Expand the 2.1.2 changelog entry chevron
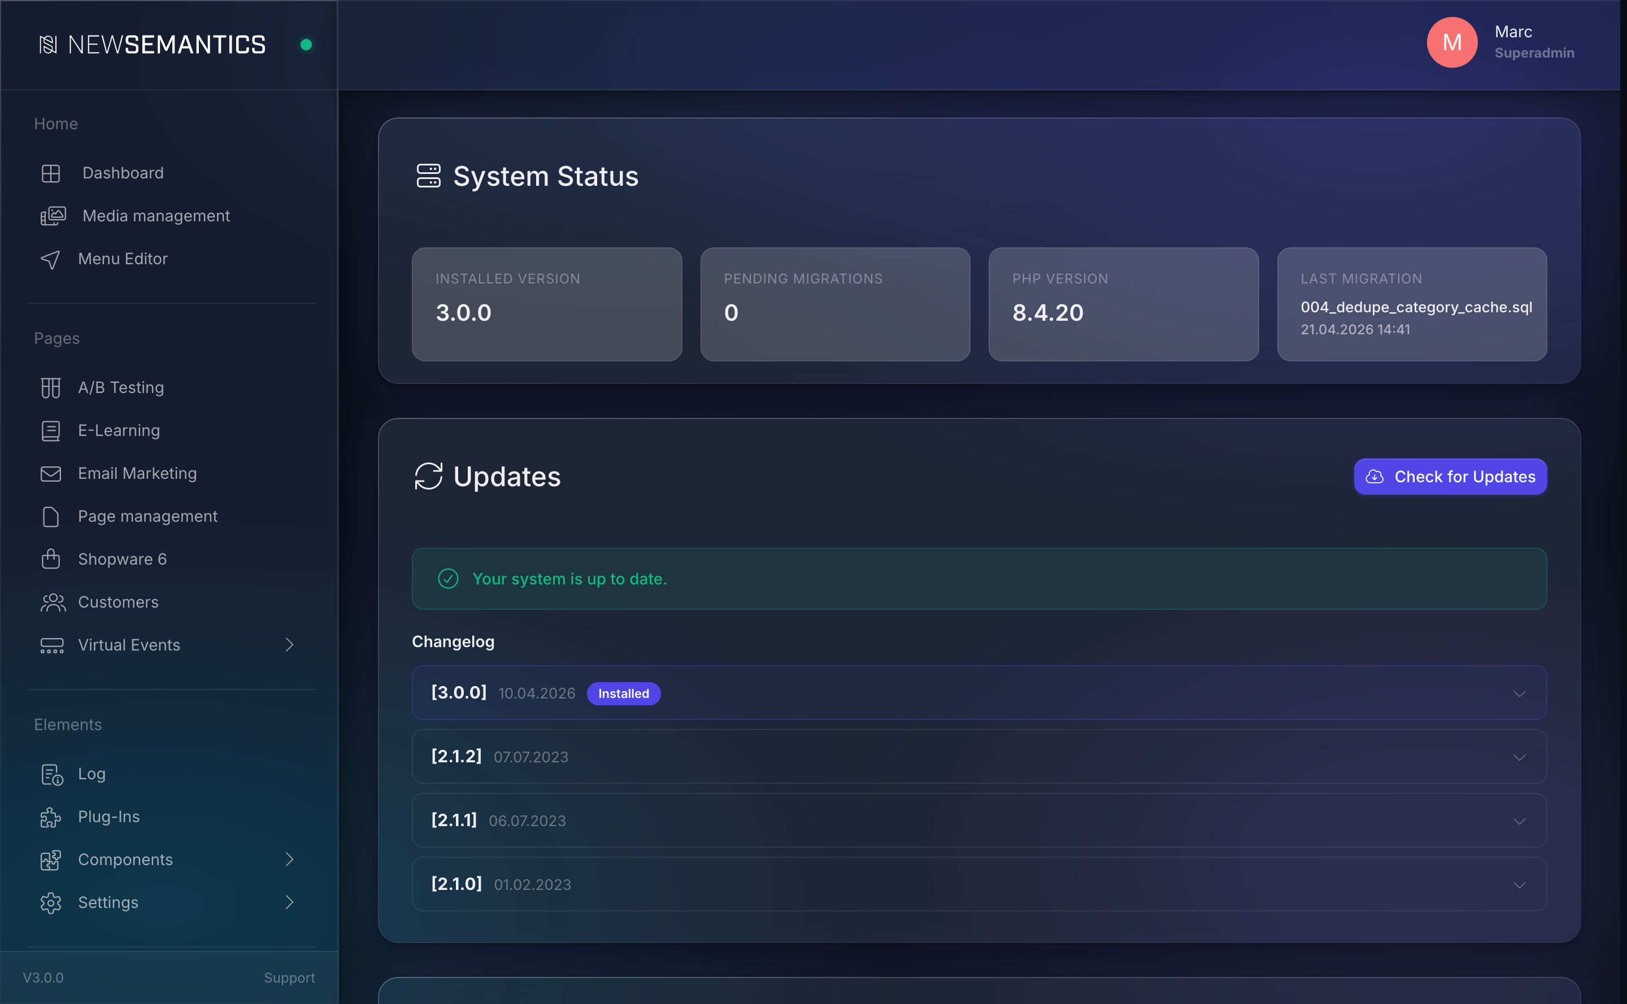Screen dimensions: 1627x1004 click(1519, 758)
